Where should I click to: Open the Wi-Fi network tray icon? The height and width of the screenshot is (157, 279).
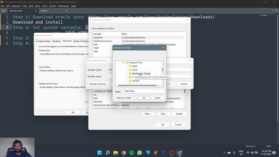click(x=248, y=153)
